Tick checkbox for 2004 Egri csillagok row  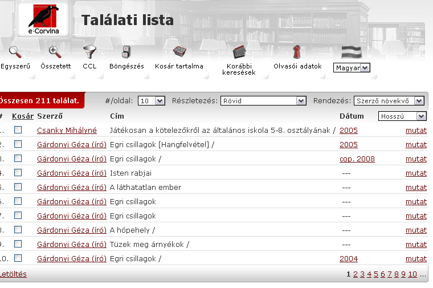[18, 258]
